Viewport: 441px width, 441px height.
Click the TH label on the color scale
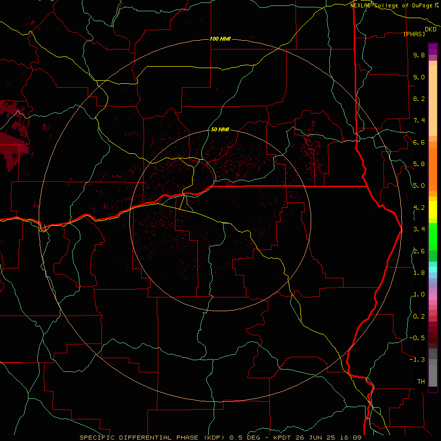421,382
